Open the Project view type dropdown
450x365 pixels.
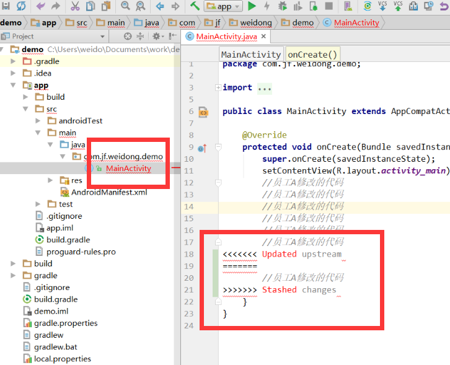click(102, 37)
